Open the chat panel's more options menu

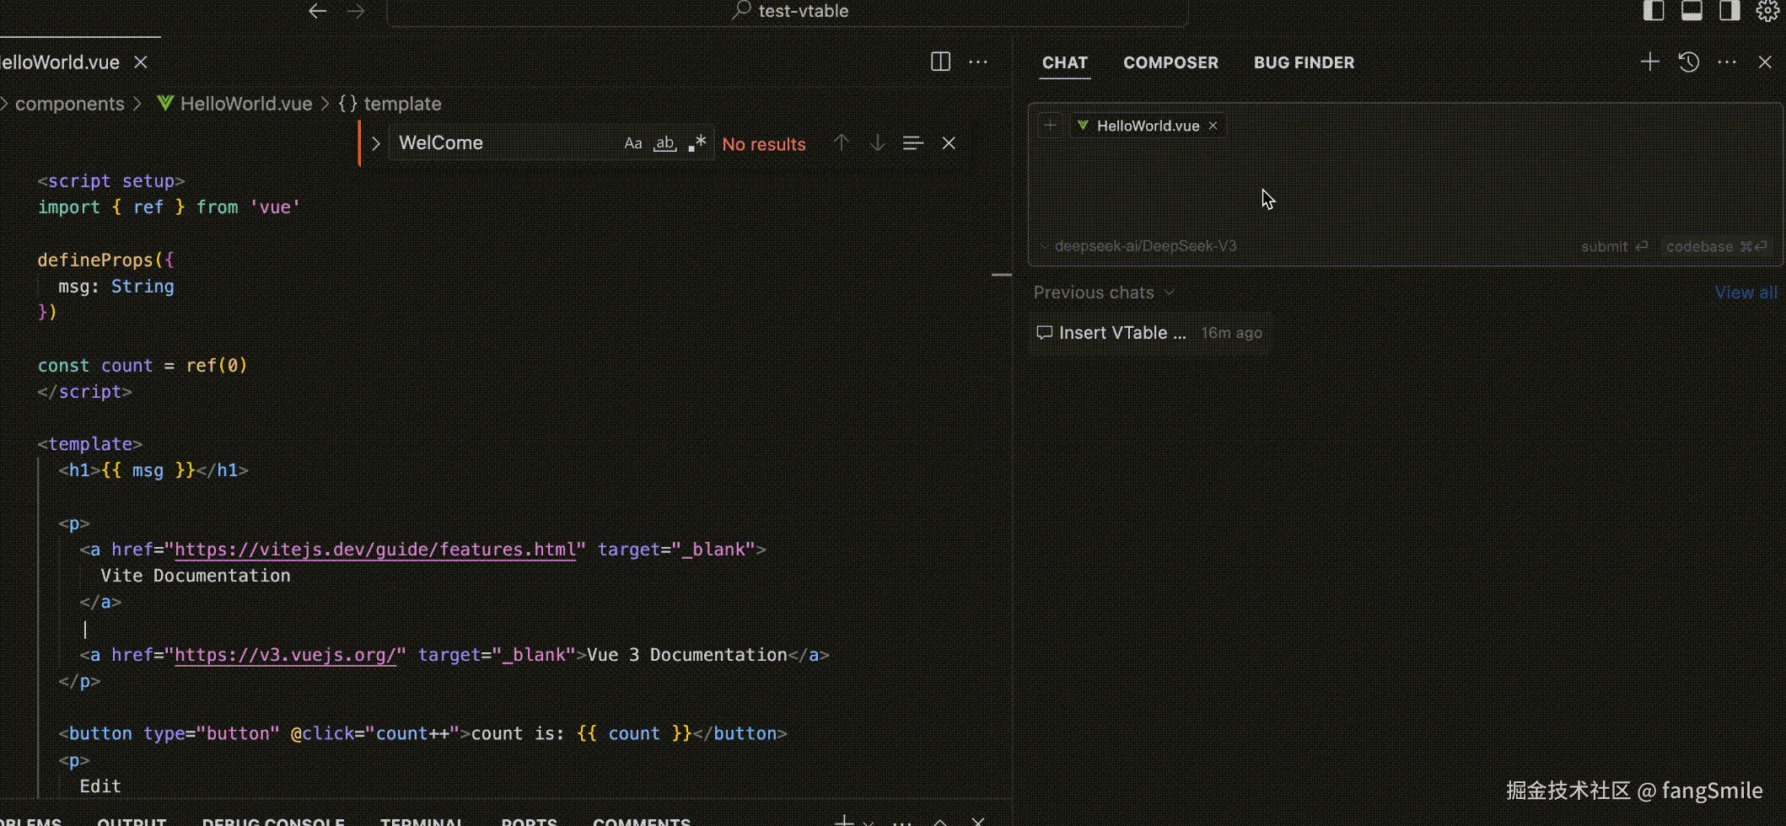tap(1727, 62)
